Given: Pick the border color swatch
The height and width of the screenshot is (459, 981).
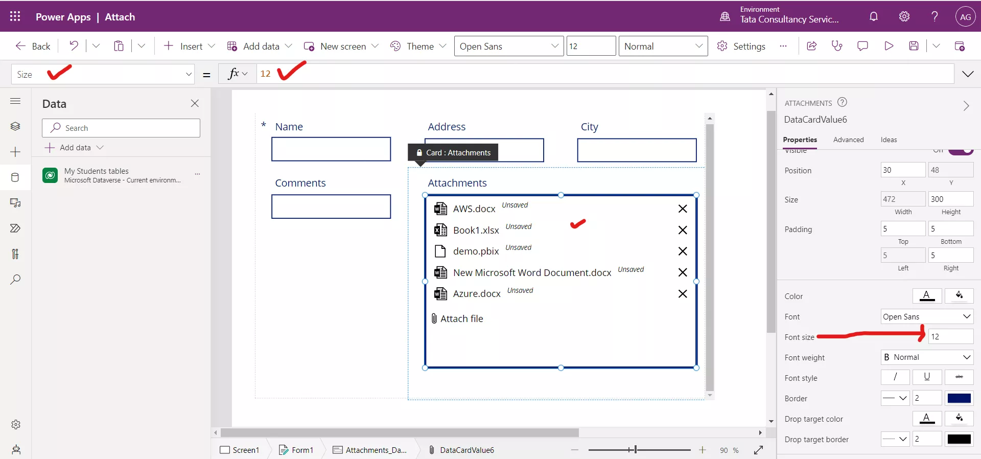Looking at the screenshot, I should [959, 398].
